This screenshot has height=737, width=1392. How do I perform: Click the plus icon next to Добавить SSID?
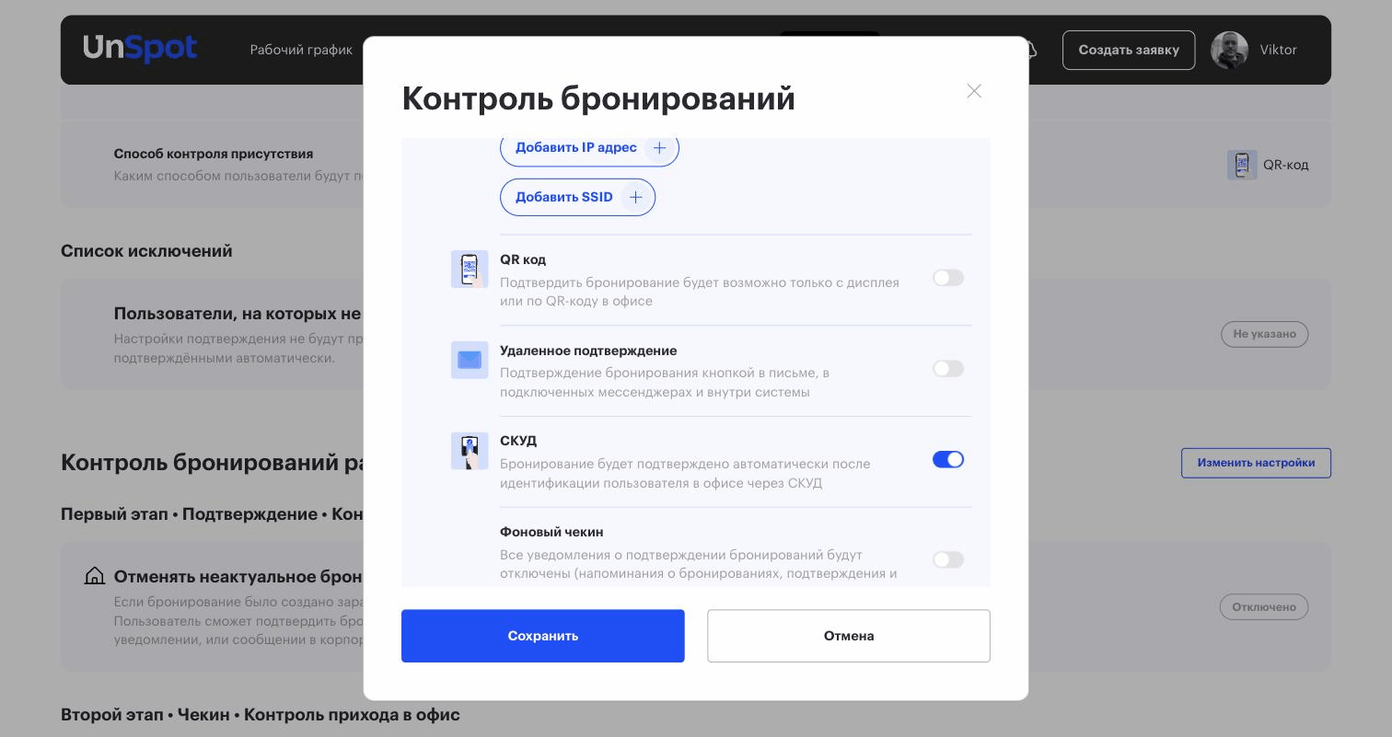(x=635, y=198)
